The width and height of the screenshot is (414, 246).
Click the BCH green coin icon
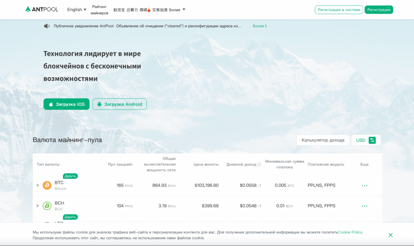(47, 206)
